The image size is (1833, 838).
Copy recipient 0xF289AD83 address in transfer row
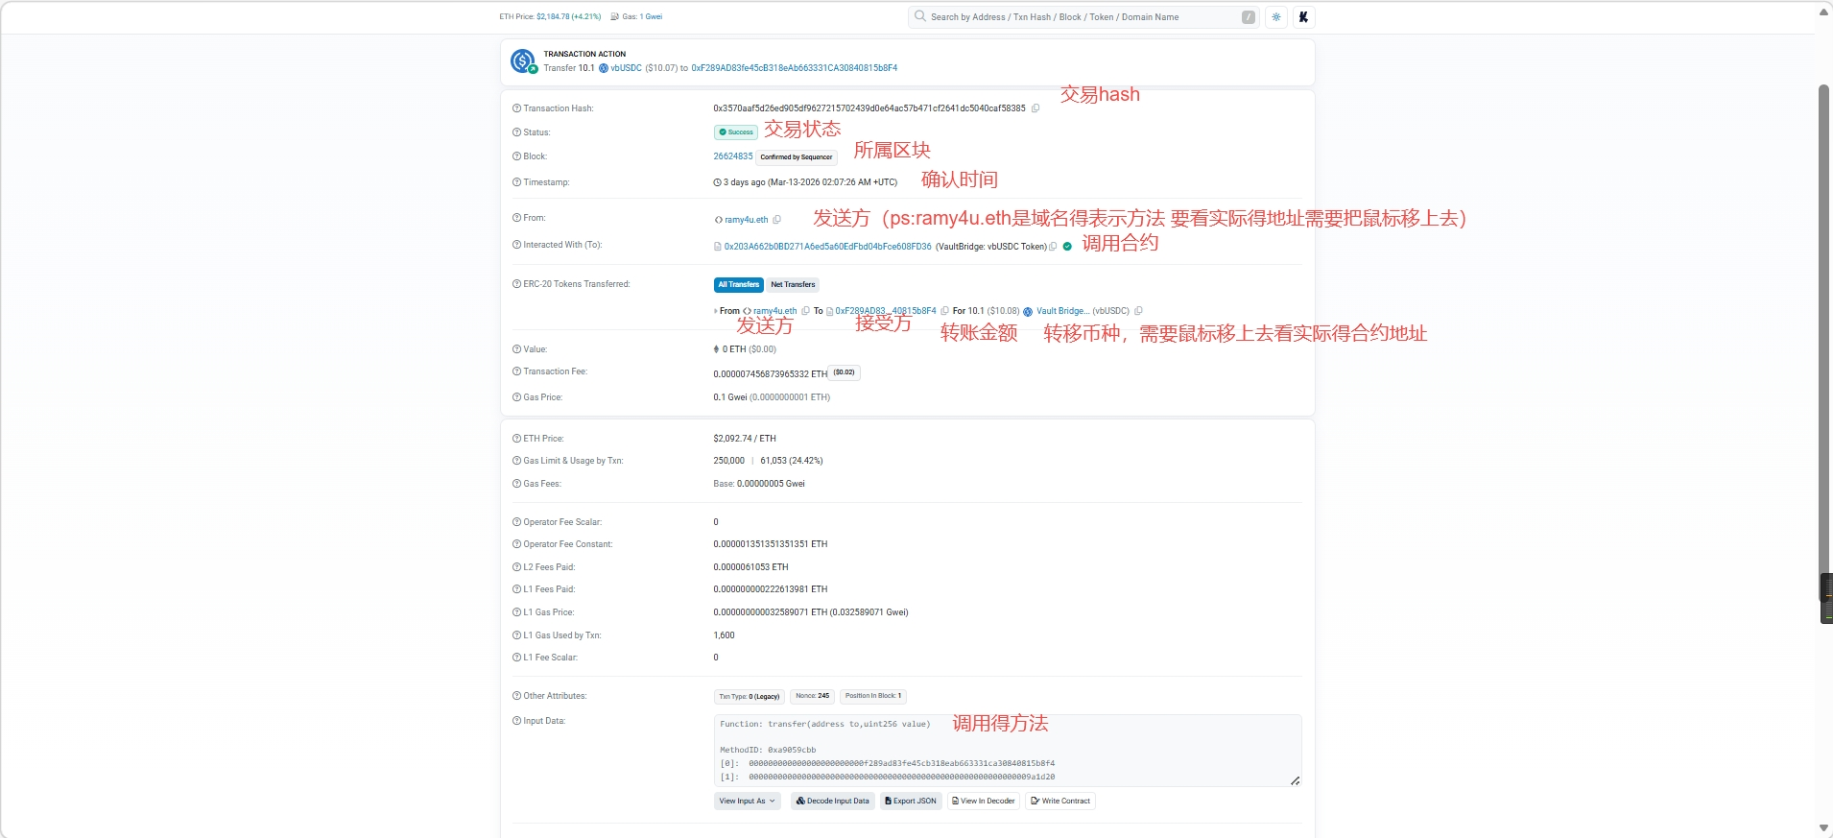pos(945,311)
